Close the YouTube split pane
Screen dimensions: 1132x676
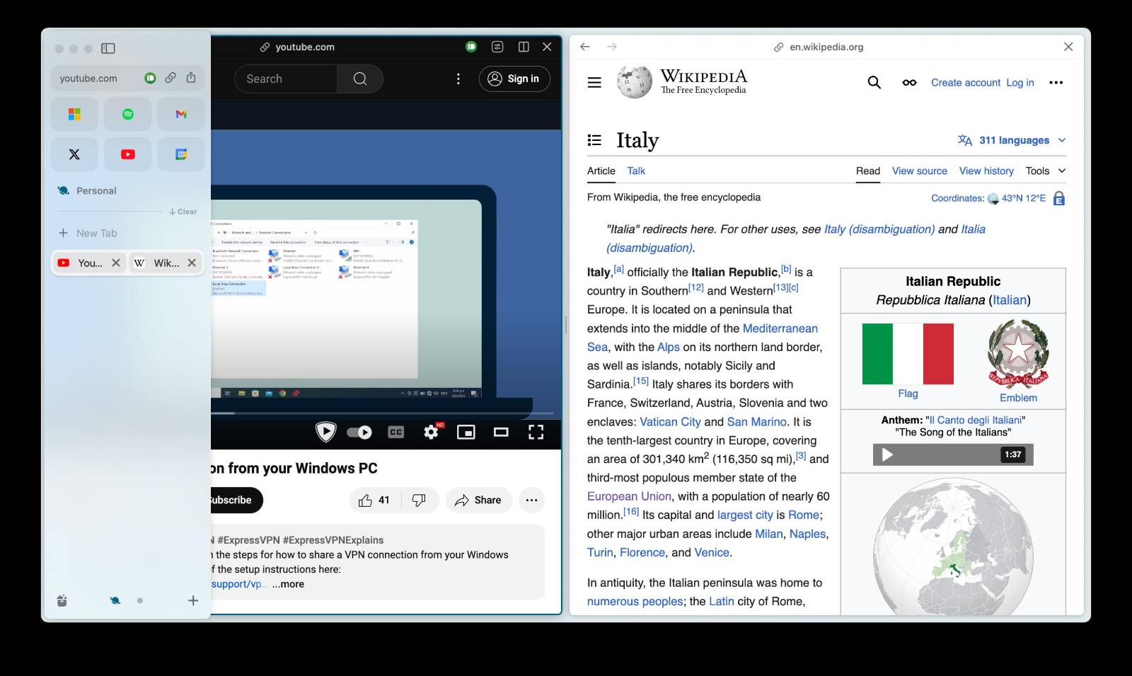547,47
